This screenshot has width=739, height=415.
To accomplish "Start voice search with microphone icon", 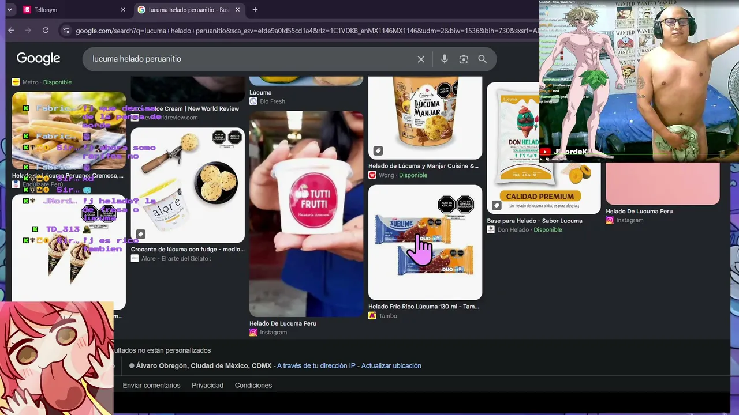I will point(445,59).
